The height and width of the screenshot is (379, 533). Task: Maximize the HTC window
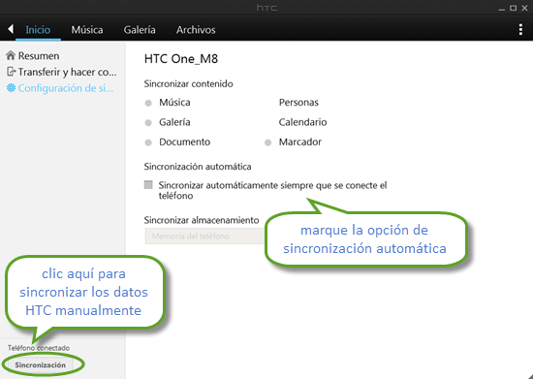(x=514, y=8)
